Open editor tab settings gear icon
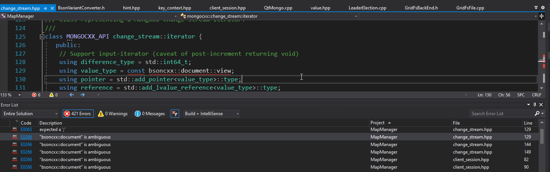The width and height of the screenshot is (550, 172). 542,8
